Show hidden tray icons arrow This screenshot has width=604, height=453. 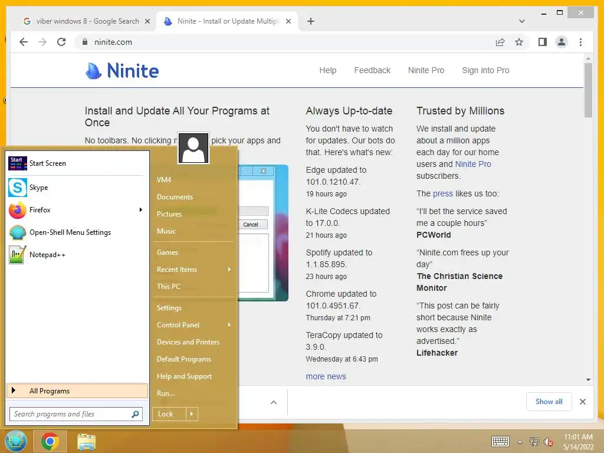coord(520,442)
